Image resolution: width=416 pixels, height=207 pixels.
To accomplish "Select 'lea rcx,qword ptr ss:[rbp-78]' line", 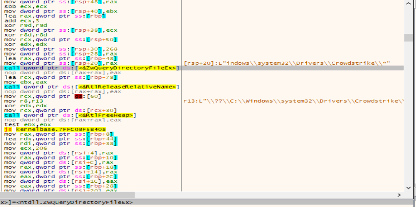I will 61,78.
